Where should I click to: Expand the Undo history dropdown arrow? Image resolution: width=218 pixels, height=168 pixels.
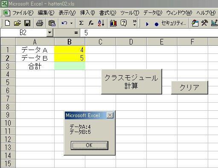(71, 23)
